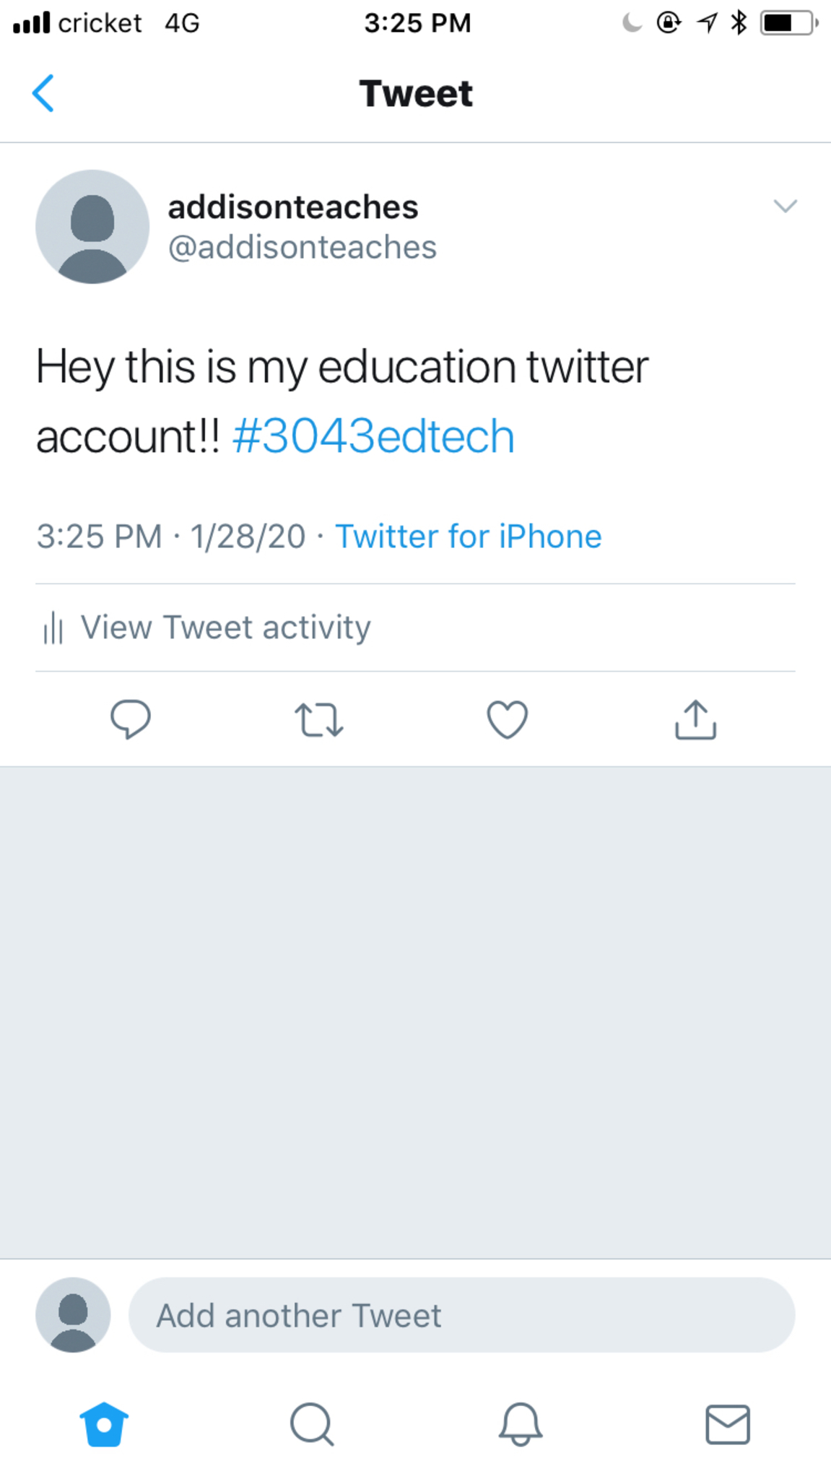This screenshot has height=1479, width=831.
Task: Tap the @addisonteaches handle
Action: tap(302, 248)
